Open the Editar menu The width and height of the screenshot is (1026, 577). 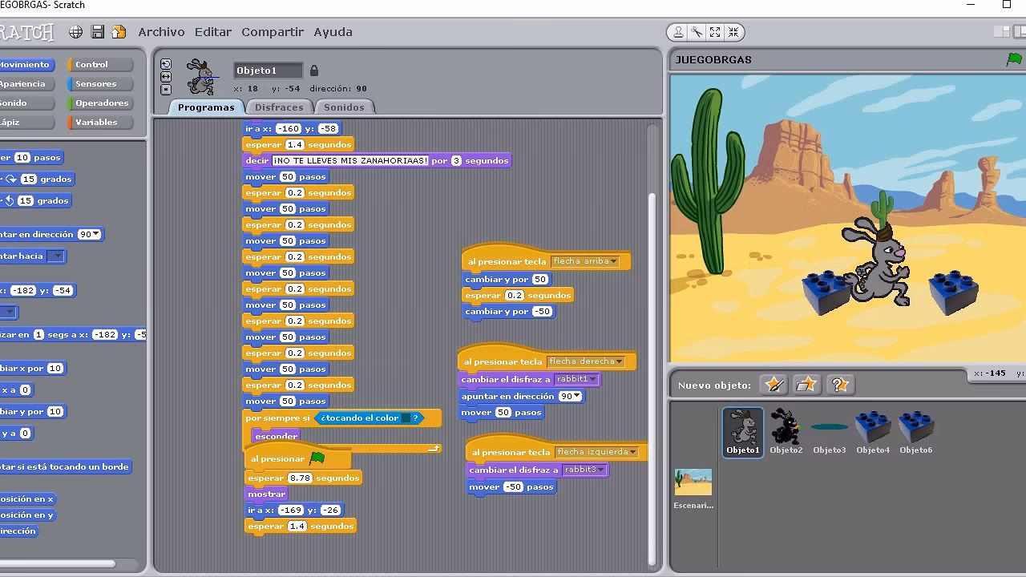[213, 32]
